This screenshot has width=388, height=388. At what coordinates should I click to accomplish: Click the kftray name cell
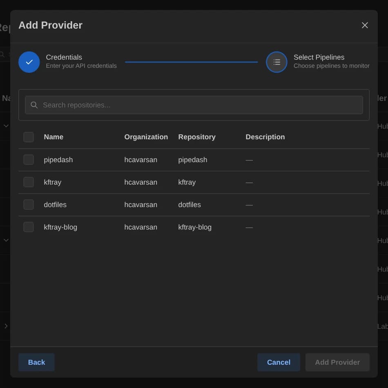pos(52,183)
